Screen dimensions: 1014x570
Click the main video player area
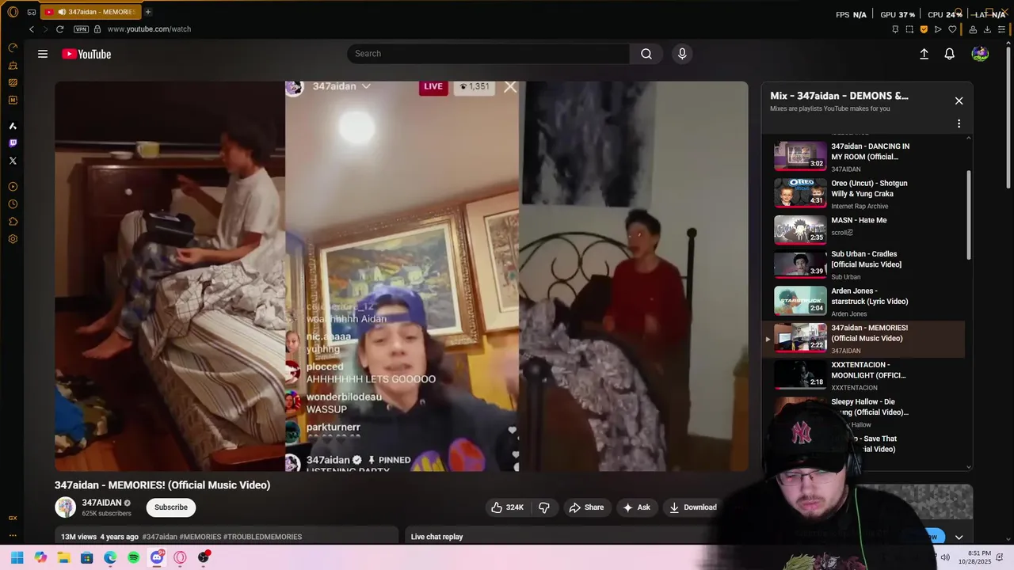coord(401,276)
